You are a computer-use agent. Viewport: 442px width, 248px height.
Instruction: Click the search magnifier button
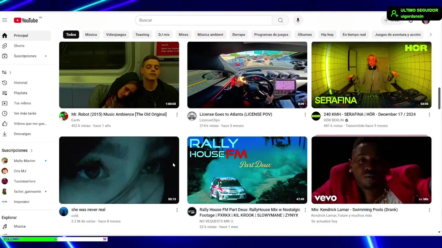(x=280, y=20)
